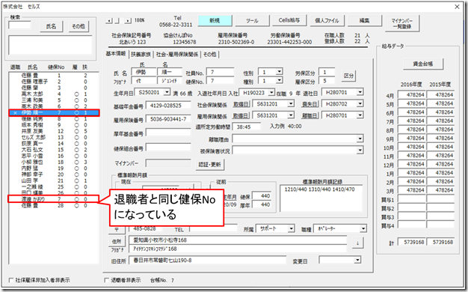Click the 〒 postal code lookup button

(117, 229)
